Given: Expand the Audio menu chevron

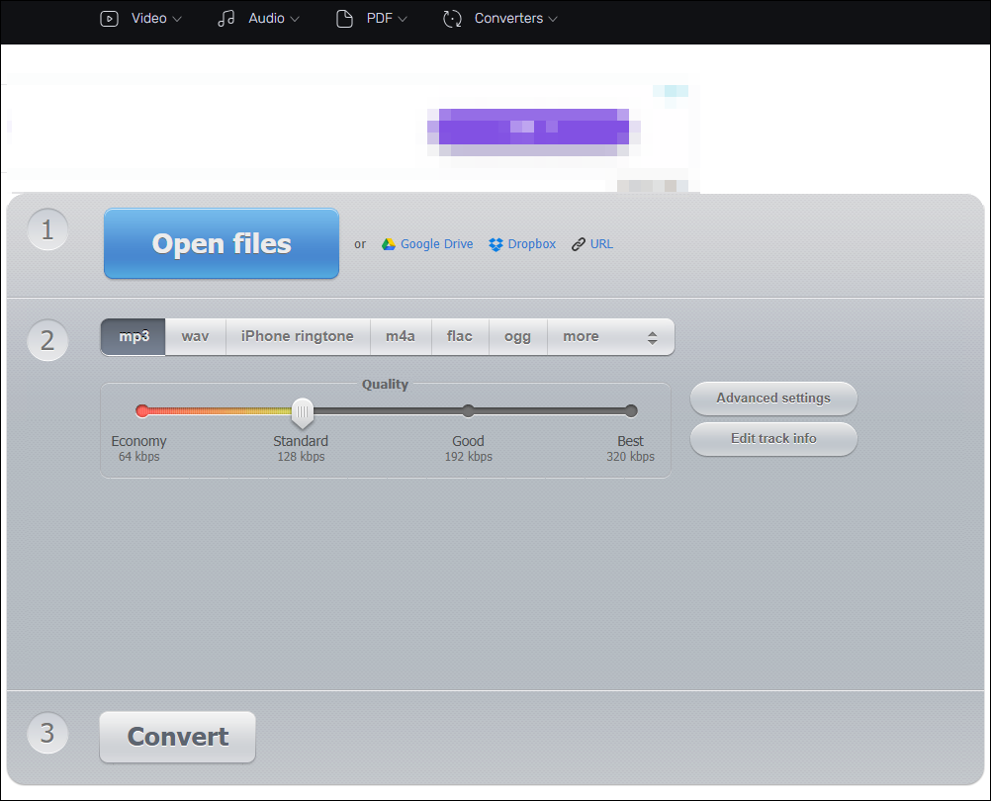Looking at the screenshot, I should click(x=295, y=19).
